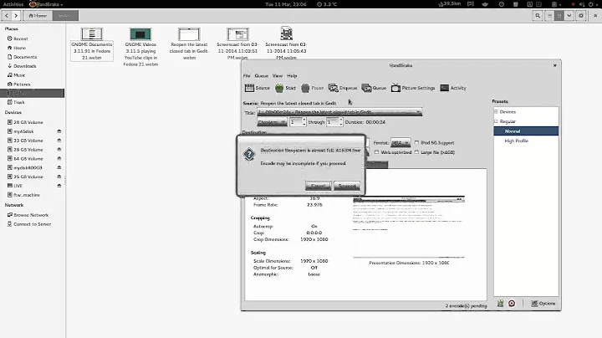Open the presets Options button
The image size is (602, 338).
[x=543, y=304]
